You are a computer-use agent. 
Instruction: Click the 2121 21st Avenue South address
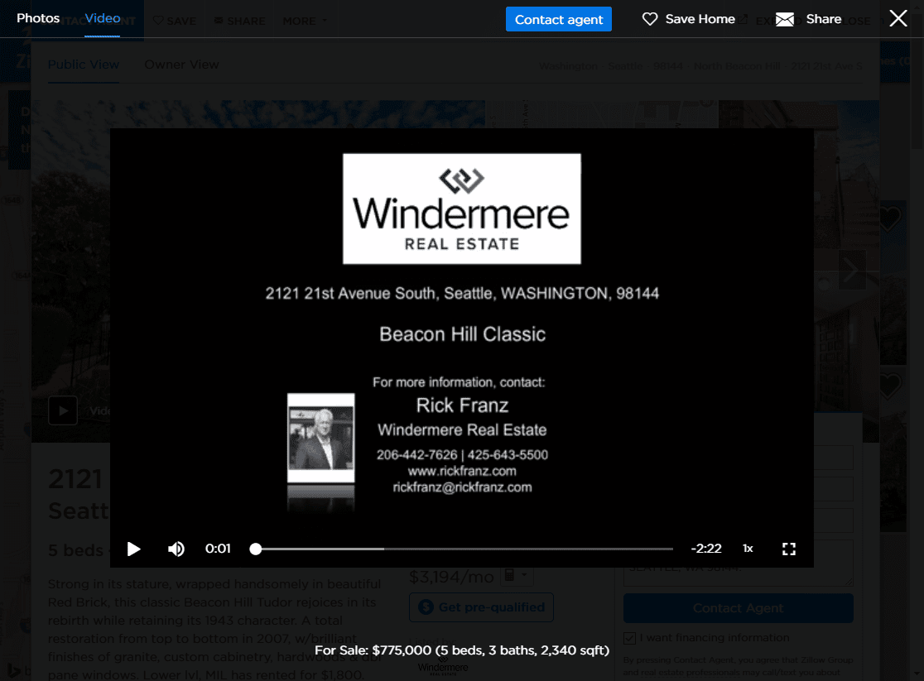click(462, 294)
